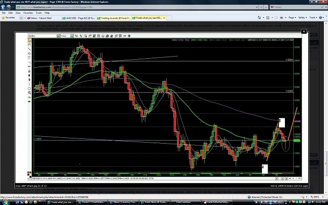Click the search magnifier icon

tap(322, 7)
